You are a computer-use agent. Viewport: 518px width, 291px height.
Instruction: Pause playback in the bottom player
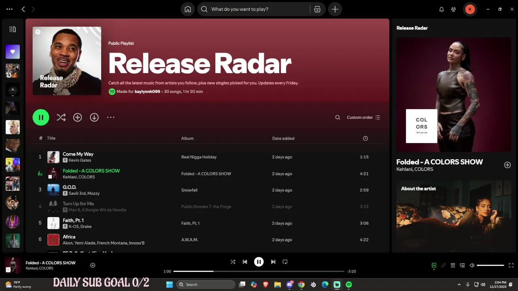tap(259, 262)
